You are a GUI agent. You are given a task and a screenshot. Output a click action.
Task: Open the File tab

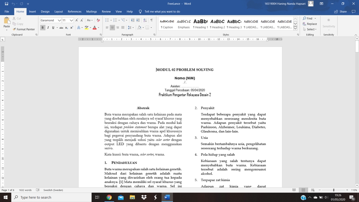[7, 12]
